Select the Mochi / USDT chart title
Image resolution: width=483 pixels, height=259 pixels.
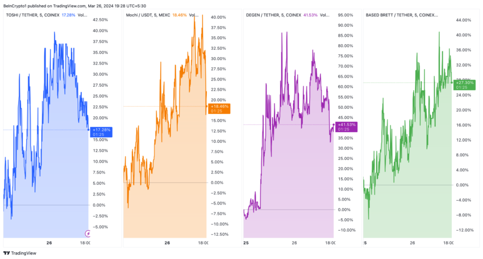coord(148,15)
